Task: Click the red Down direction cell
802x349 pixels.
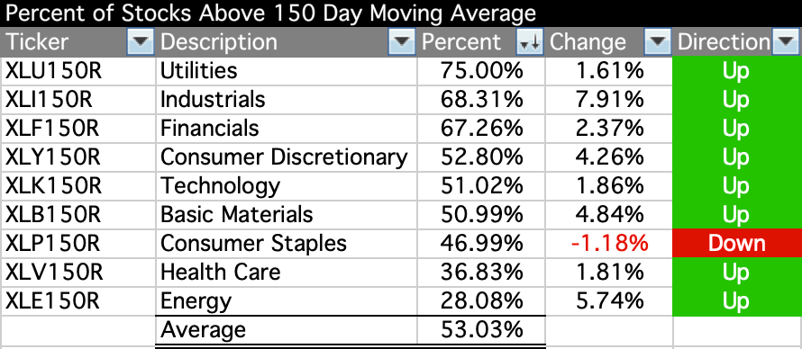Action: [737, 243]
